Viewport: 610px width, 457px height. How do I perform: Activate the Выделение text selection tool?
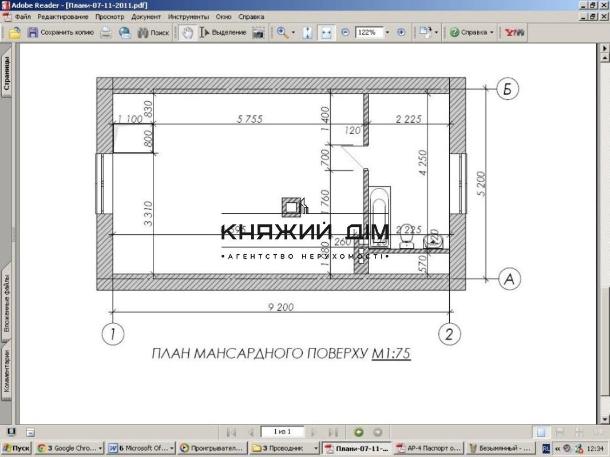tap(223, 33)
